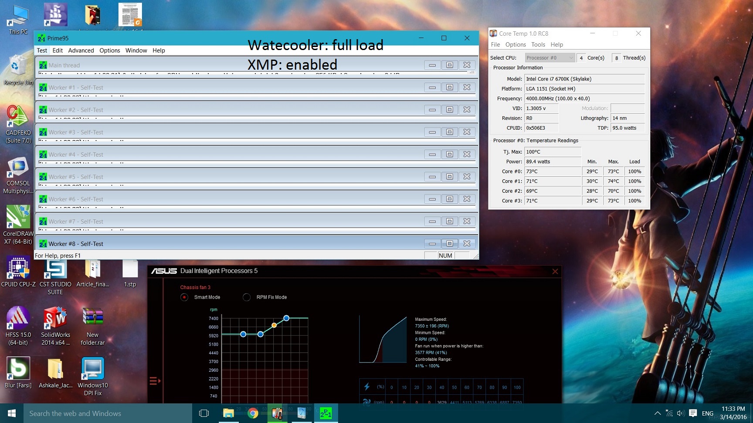The height and width of the screenshot is (423, 753).
Task: Open File Explorer from the taskbar
Action: click(x=228, y=413)
